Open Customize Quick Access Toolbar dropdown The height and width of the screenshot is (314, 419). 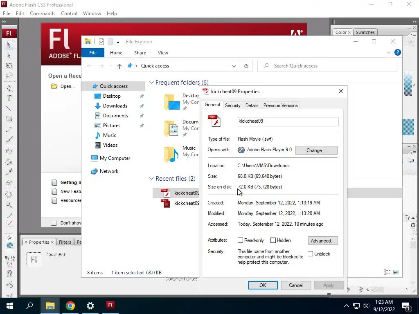(118, 42)
